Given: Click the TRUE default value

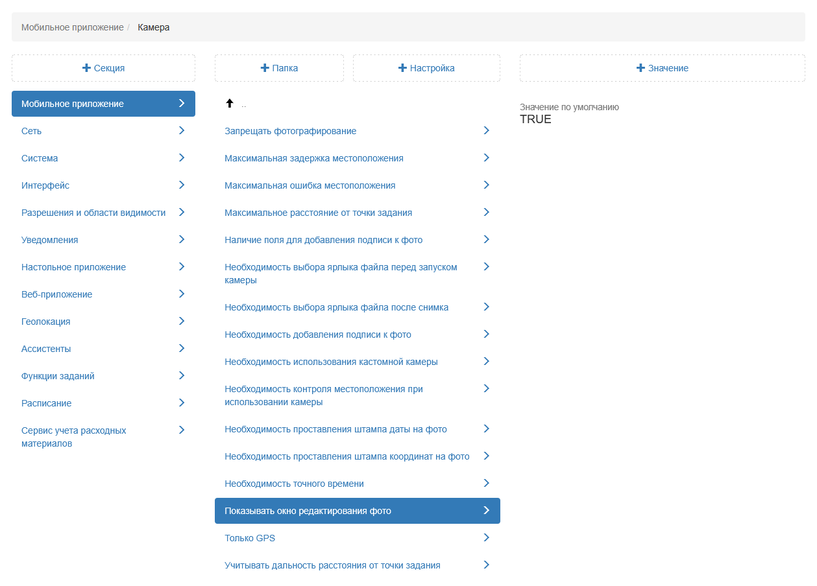Looking at the screenshot, I should click(x=535, y=119).
